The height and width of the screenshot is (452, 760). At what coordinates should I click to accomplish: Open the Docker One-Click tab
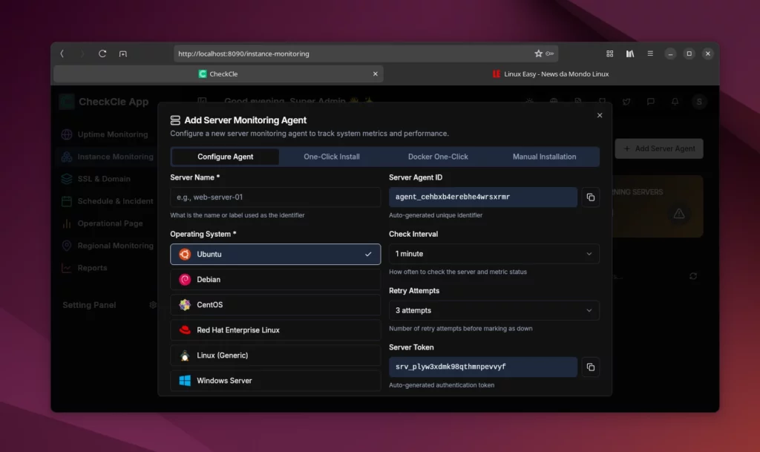(438, 157)
